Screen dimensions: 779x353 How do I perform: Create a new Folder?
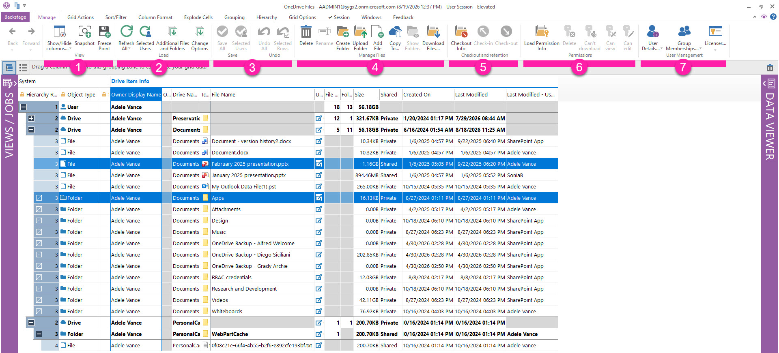pos(343,38)
